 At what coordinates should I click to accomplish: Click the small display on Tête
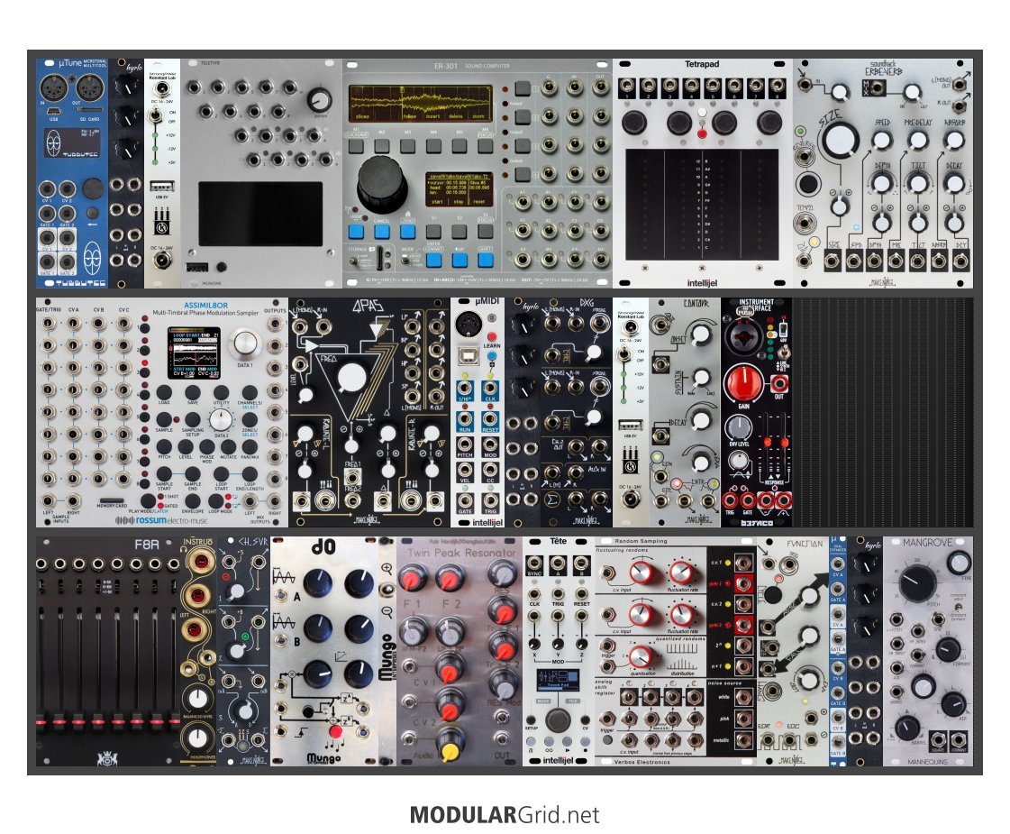click(x=558, y=679)
